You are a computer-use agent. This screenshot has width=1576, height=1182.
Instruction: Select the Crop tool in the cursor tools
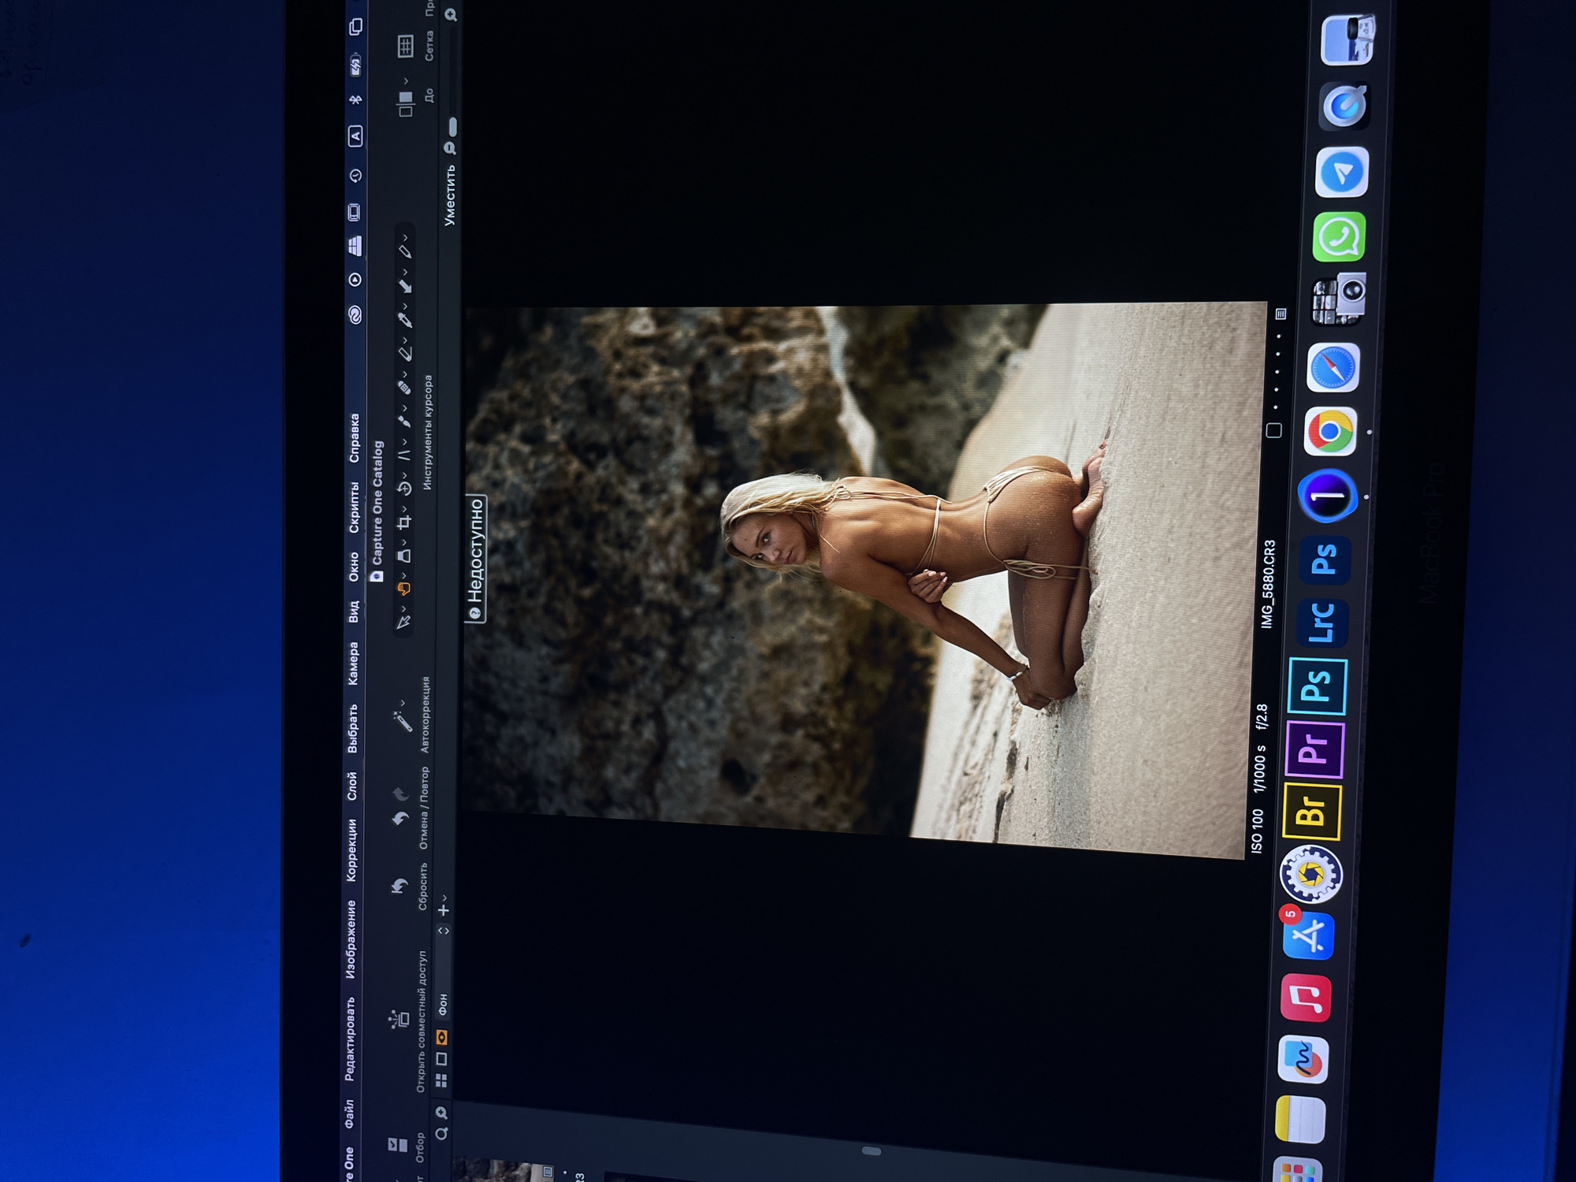coord(404,522)
